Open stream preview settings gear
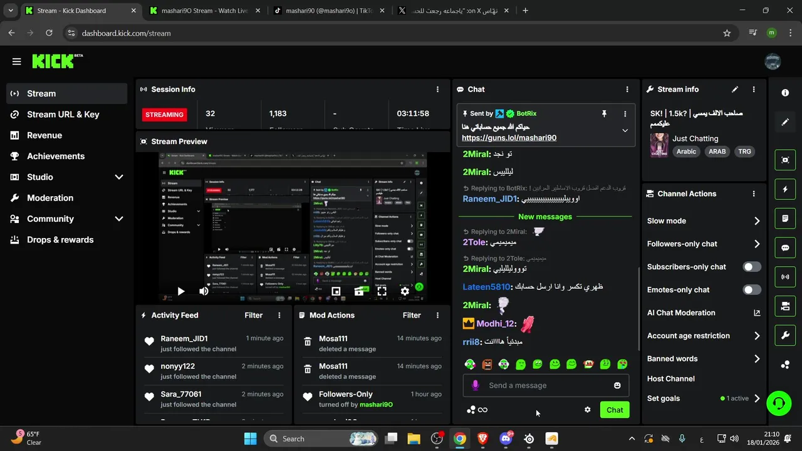 405,291
